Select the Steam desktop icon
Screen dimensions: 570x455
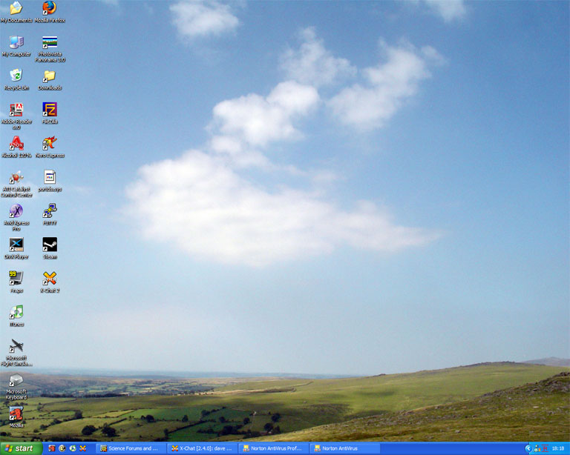(50, 245)
